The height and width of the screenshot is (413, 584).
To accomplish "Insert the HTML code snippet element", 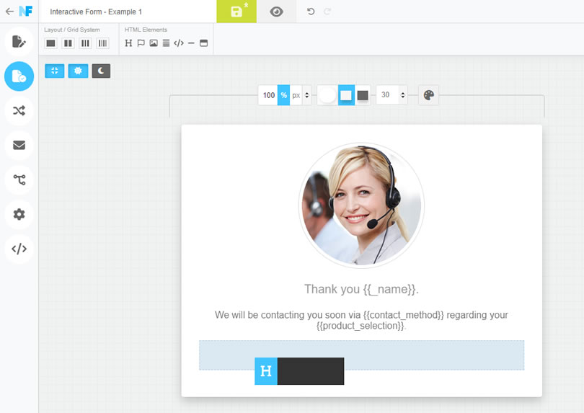I will coord(179,43).
